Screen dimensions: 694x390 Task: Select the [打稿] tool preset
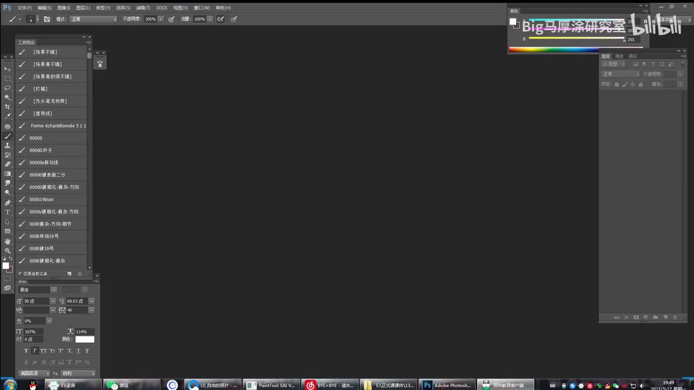(x=52, y=89)
